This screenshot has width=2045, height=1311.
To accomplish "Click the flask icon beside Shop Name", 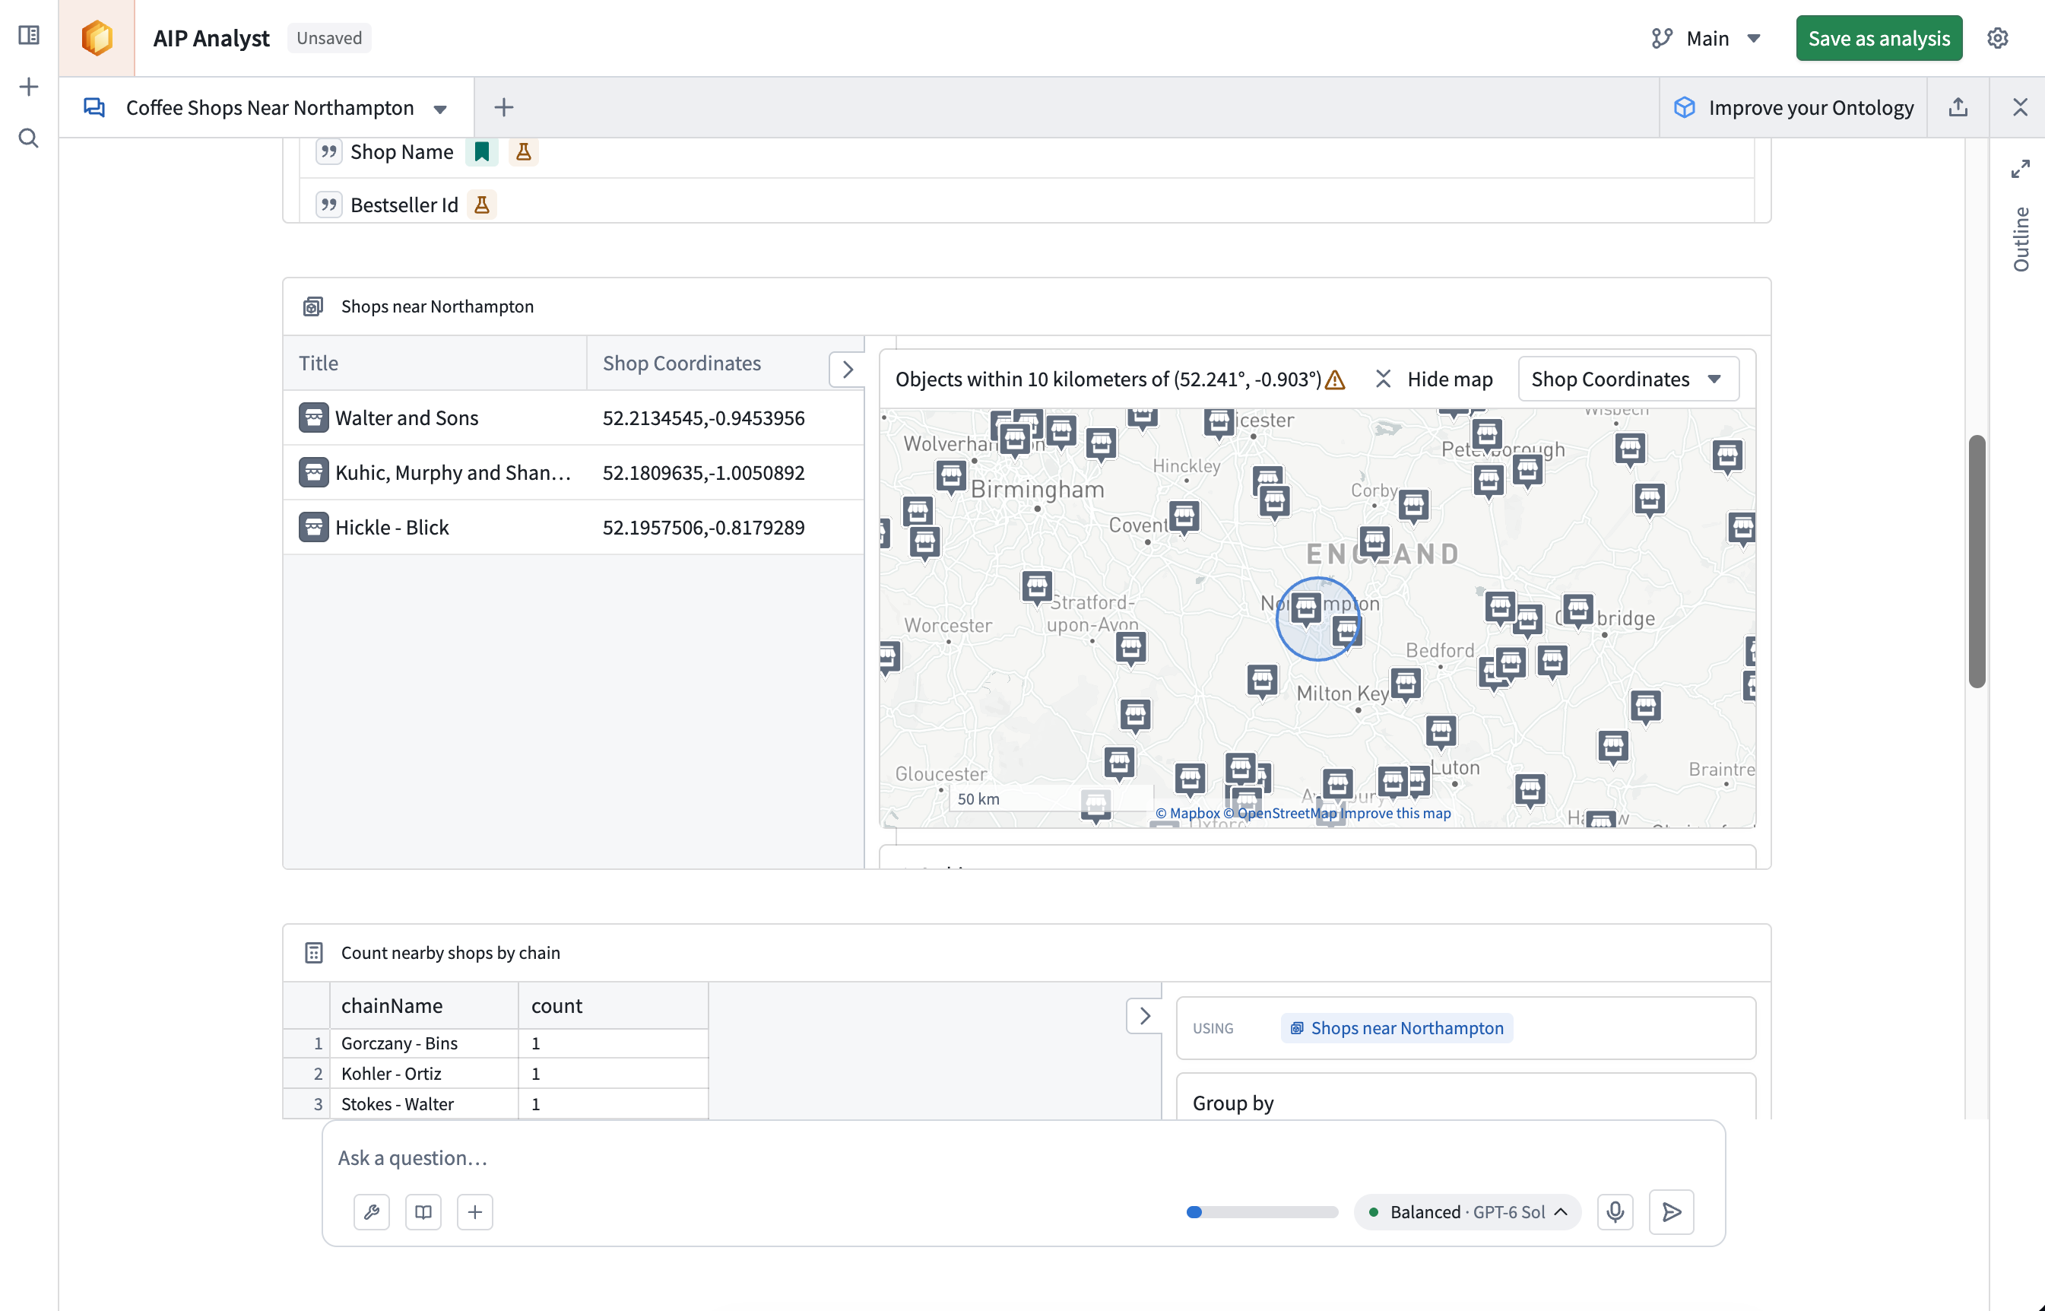I will (523, 151).
